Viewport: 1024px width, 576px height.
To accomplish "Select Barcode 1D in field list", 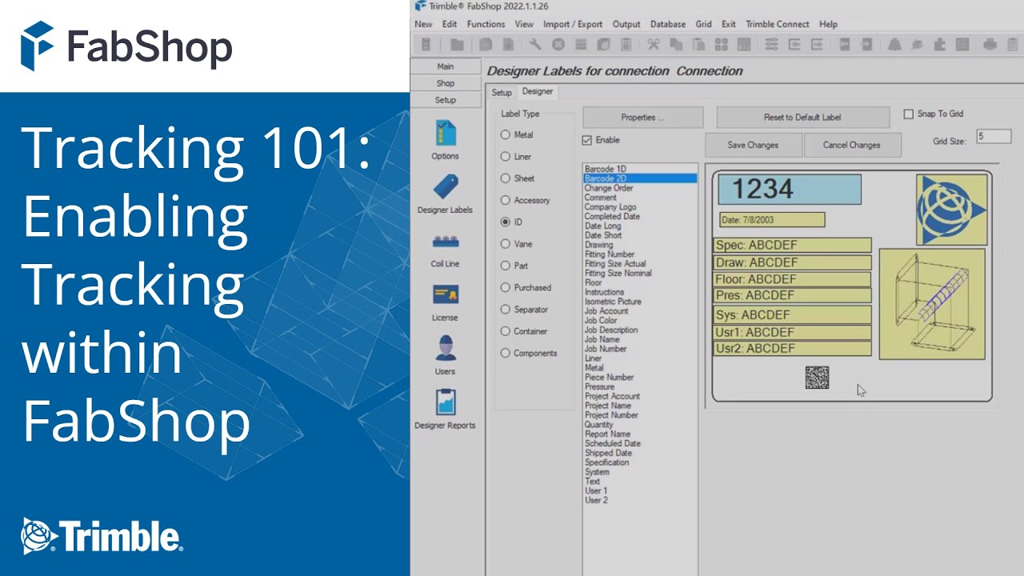I will pyautogui.click(x=606, y=170).
